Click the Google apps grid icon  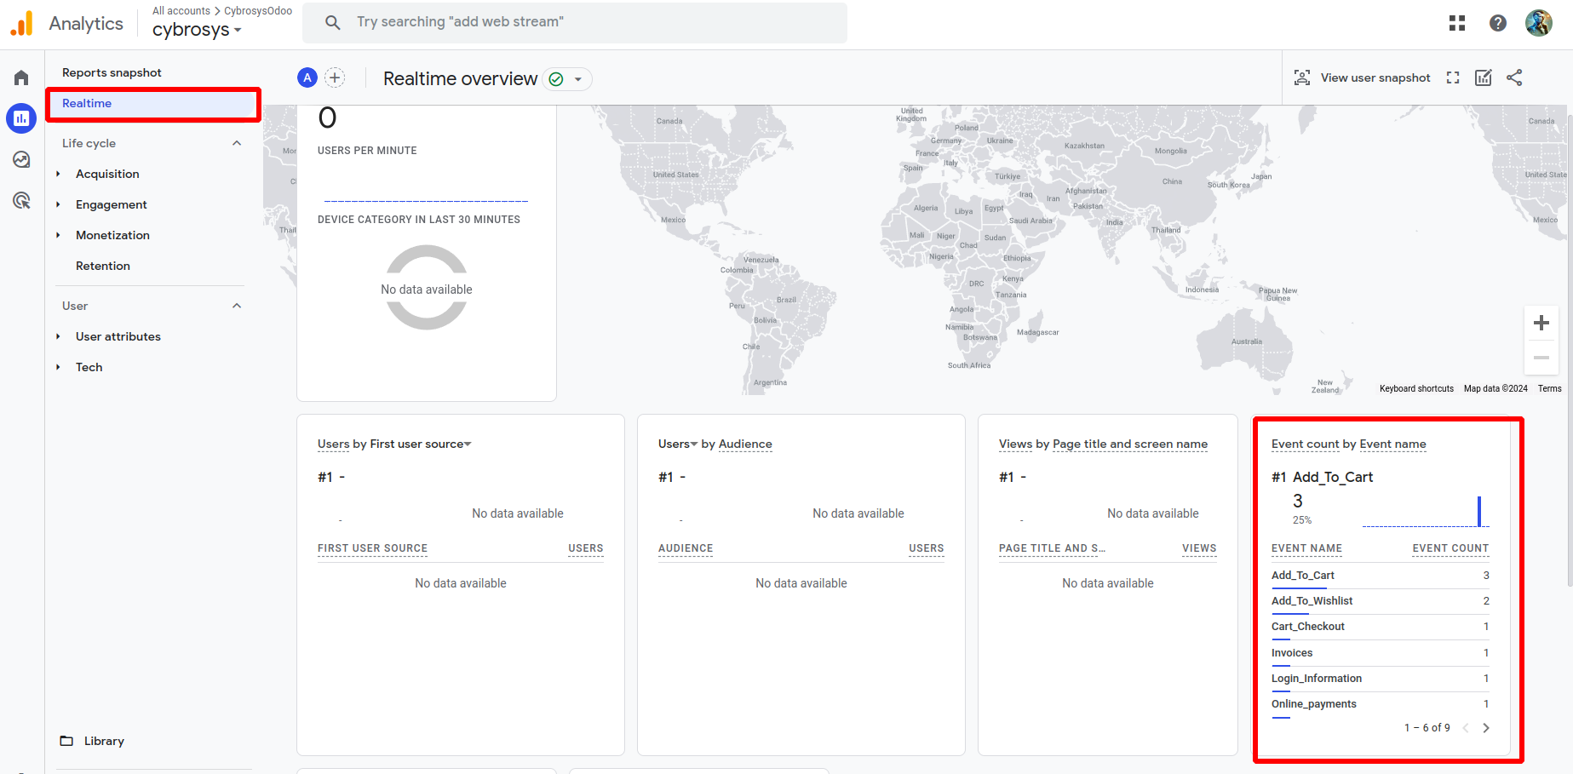1457,24
